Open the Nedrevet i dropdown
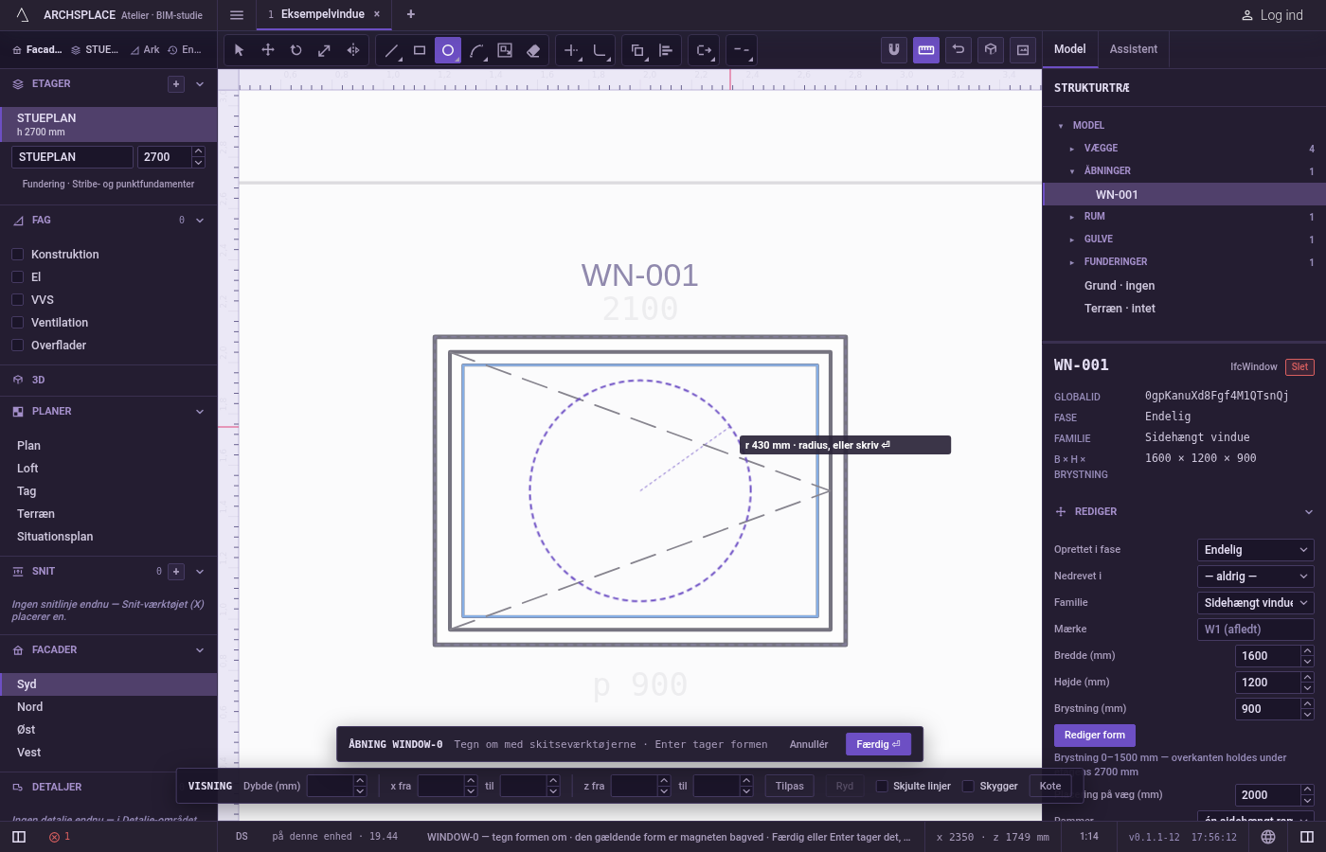 [x=1256, y=577]
